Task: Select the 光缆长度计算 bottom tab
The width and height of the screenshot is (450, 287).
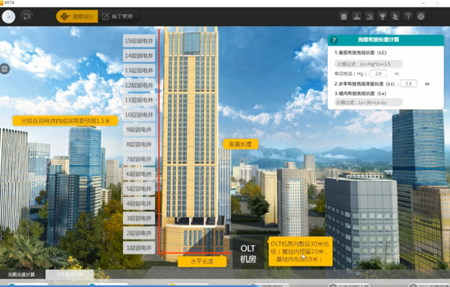Action: (22, 275)
